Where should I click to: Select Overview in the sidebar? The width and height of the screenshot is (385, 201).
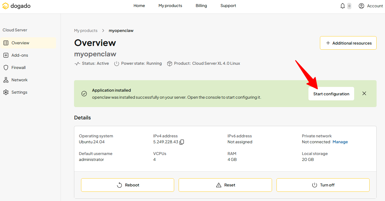[x=28, y=43]
